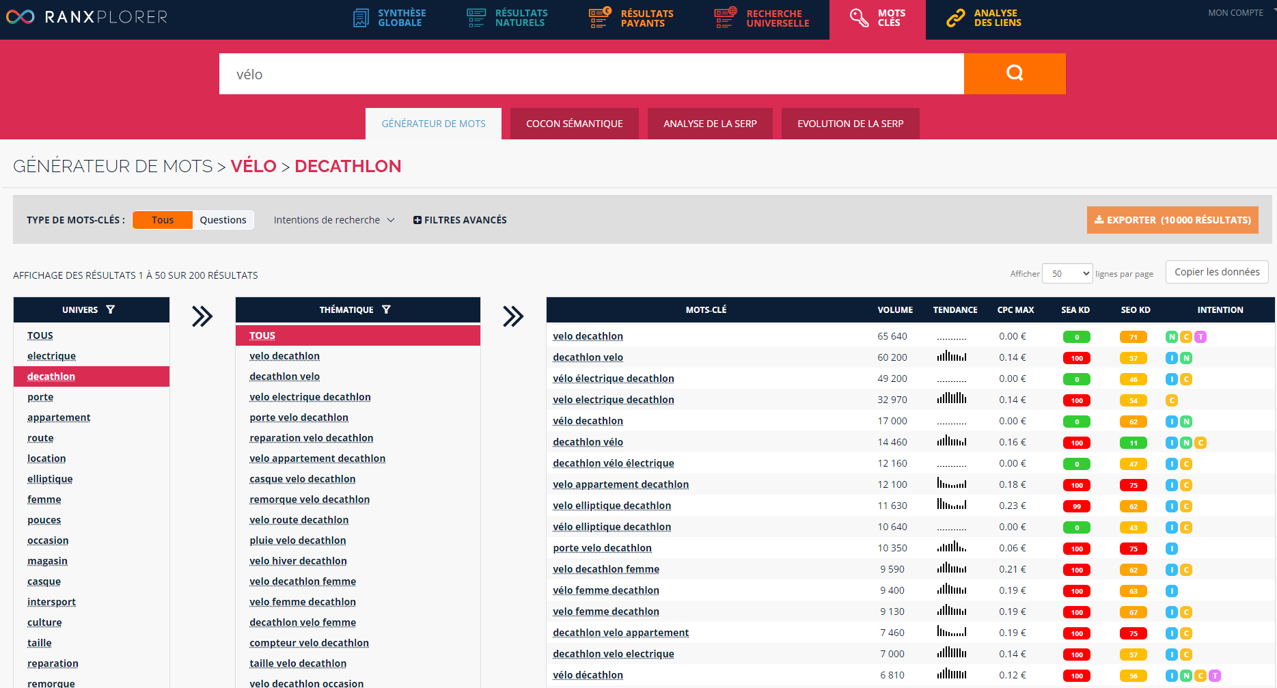
Task: Click the orange magnifier search button
Action: point(1015,73)
